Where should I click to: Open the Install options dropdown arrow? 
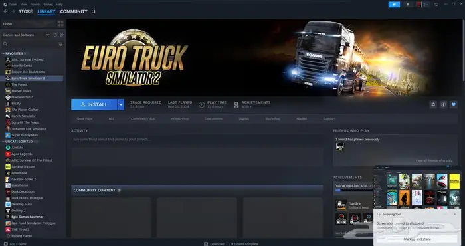click(121, 105)
